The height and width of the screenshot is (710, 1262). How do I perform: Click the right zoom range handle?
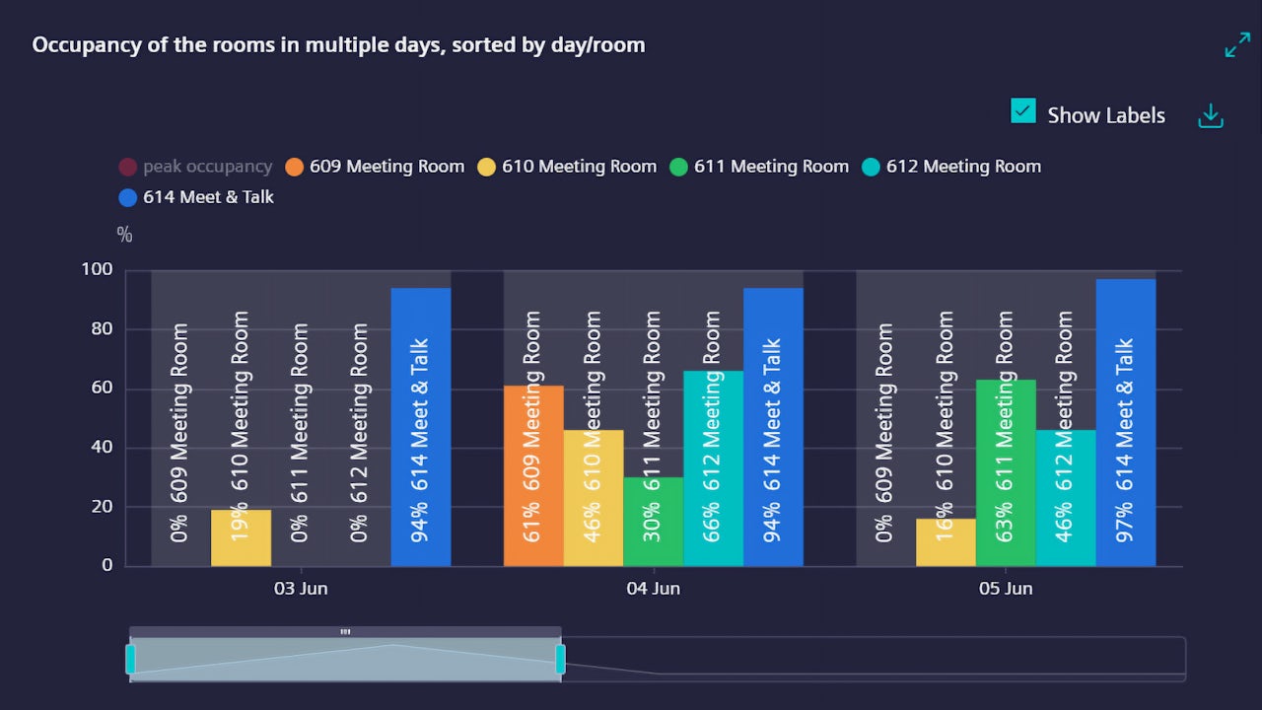(561, 659)
